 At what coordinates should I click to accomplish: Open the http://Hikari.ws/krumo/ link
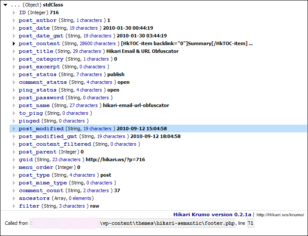point(280,215)
